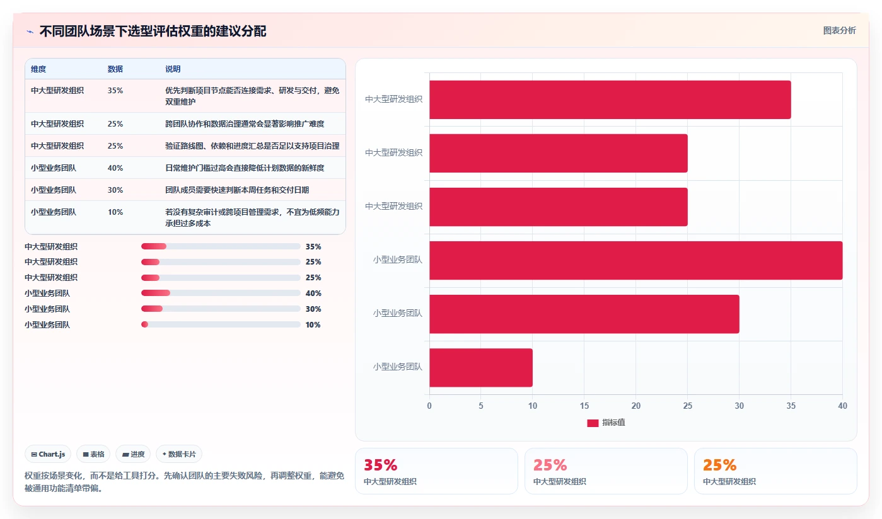Click the description starting 若没有复杂审计
The image size is (882, 519).
point(252,217)
